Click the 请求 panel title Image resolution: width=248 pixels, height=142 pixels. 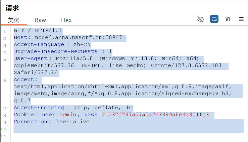coord(12,8)
